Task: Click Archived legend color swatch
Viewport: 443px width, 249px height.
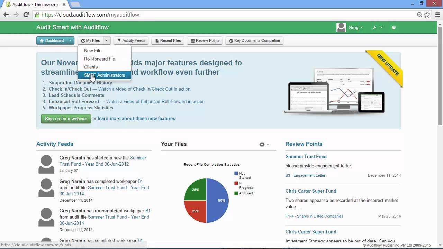Action: [x=236, y=193]
